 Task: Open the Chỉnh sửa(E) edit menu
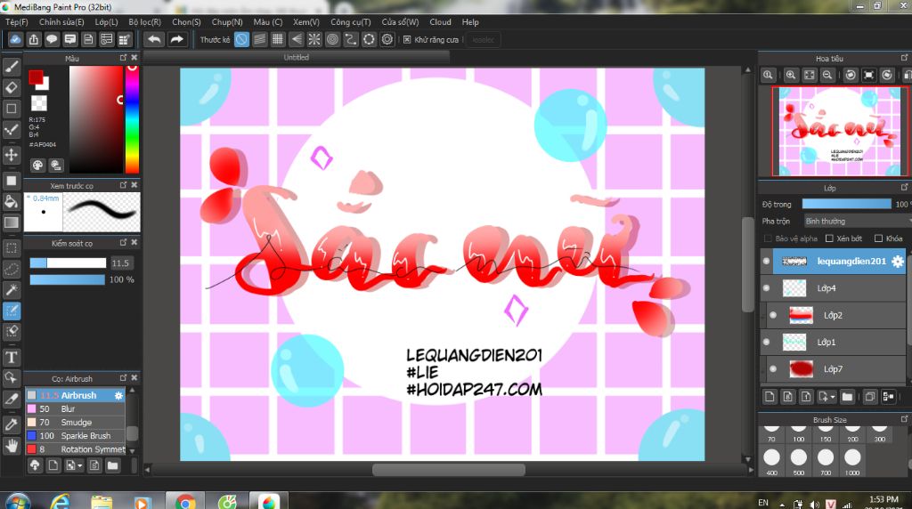click(x=61, y=22)
